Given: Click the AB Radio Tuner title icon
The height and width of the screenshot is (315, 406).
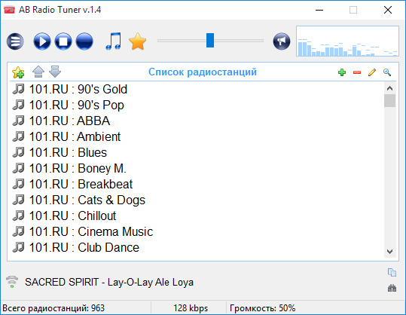Looking at the screenshot, I should coord(9,10).
